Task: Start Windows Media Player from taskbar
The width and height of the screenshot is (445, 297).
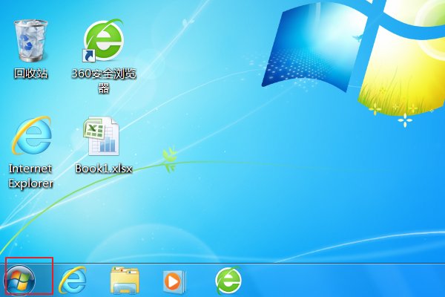Action: pyautogui.click(x=175, y=281)
